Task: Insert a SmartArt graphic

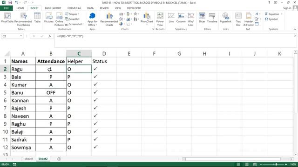Action: coord(72,19)
